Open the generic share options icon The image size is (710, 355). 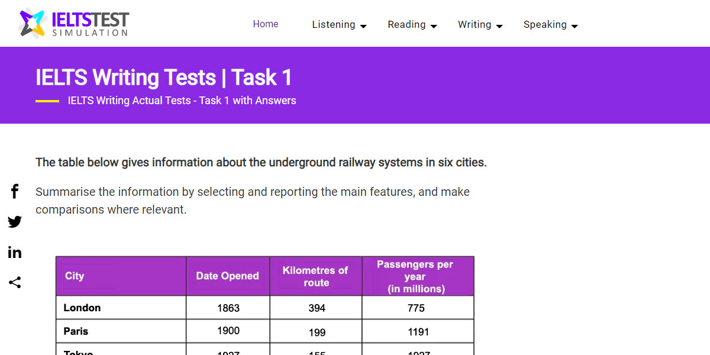[x=14, y=282]
